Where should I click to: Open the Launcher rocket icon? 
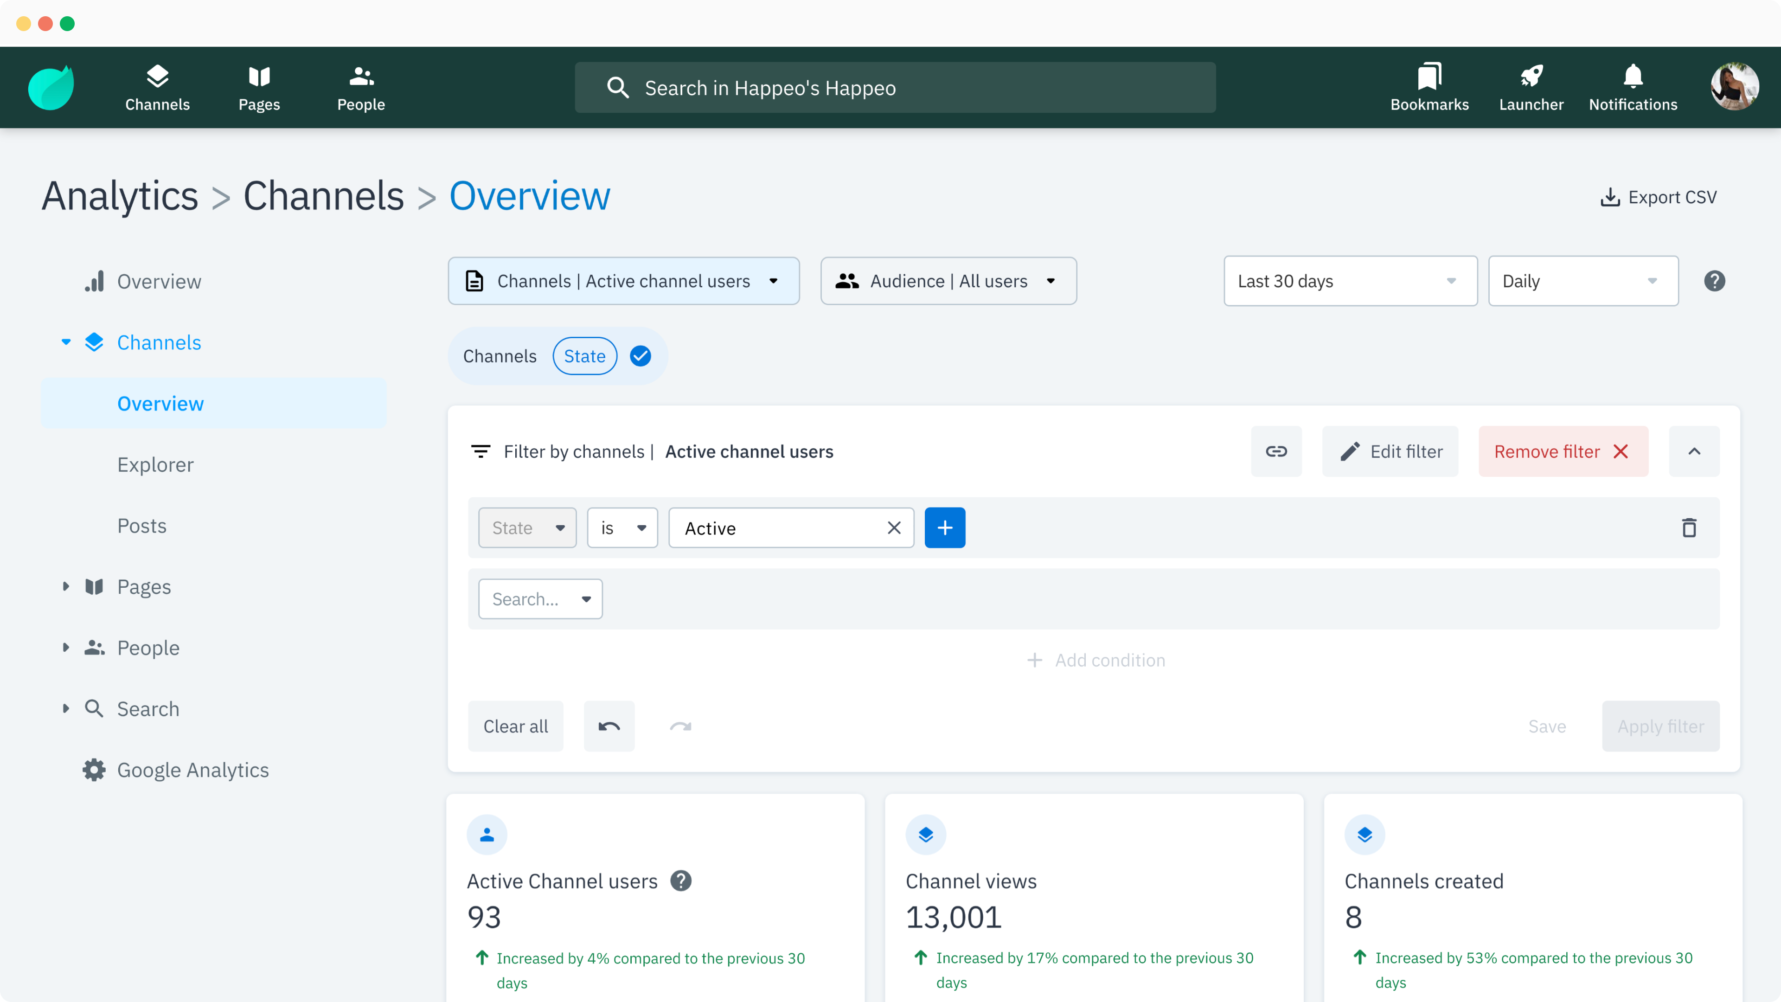click(1531, 88)
